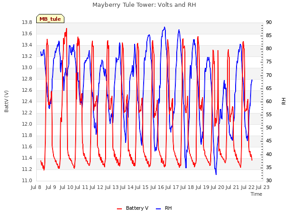Screen dimensions: 290x217
Task: Click the Jul 12 date label
Action: click(97, 188)
